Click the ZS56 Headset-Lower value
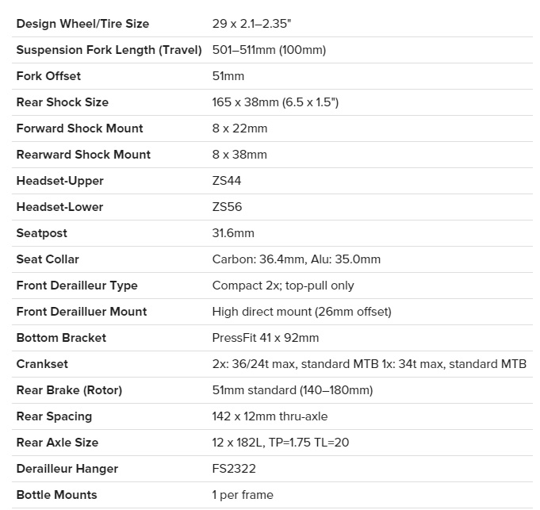540x510 pixels. click(227, 207)
